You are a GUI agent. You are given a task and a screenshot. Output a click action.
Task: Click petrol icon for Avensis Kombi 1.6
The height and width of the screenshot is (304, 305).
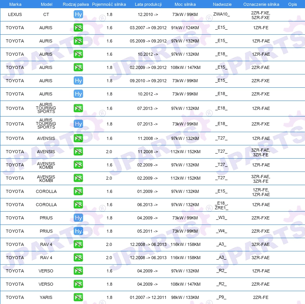[x=78, y=165]
